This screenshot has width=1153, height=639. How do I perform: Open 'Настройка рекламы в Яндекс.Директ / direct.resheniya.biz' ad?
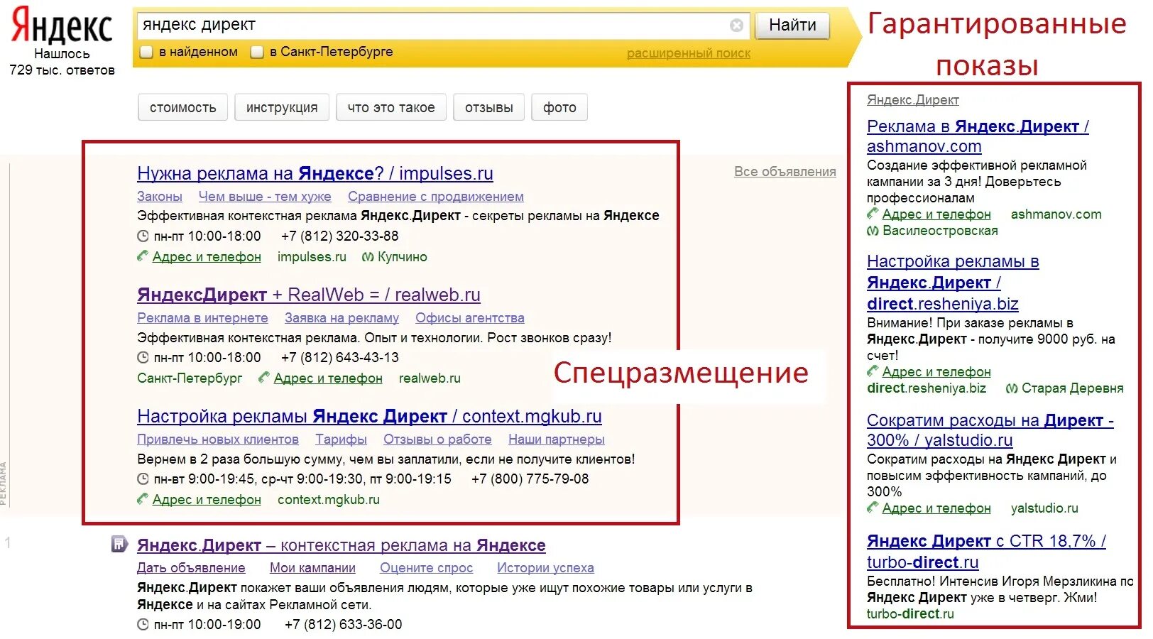pos(953,283)
